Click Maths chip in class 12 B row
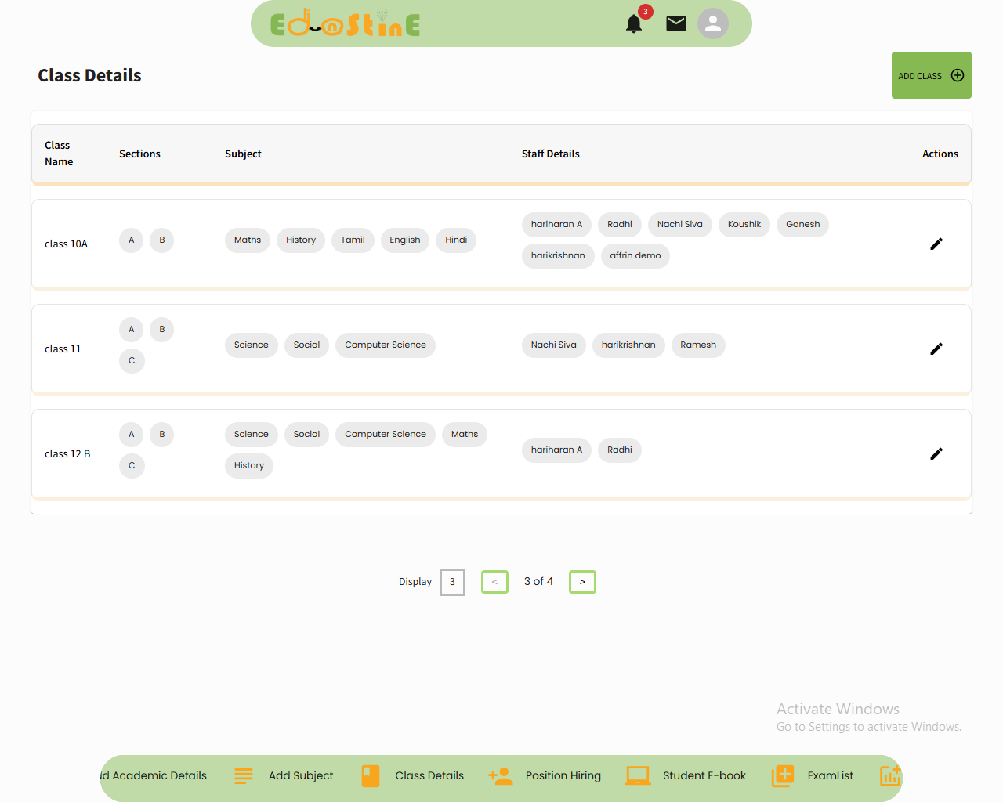The image size is (1003, 802). coord(465,435)
